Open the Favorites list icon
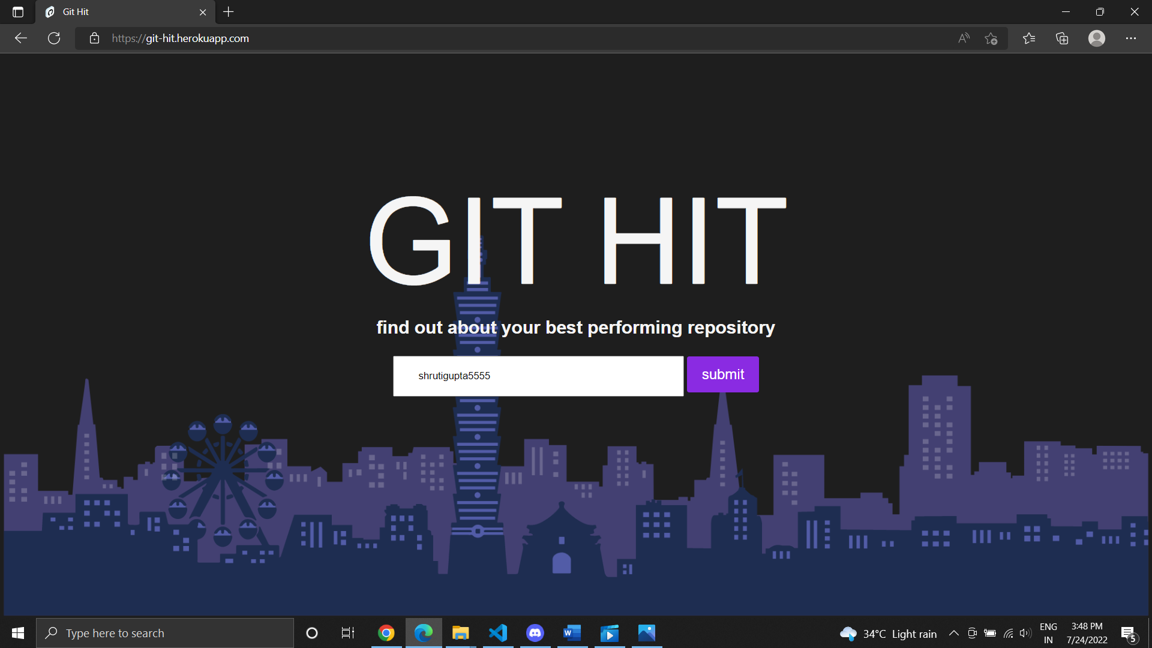The height and width of the screenshot is (648, 1152). click(1029, 38)
